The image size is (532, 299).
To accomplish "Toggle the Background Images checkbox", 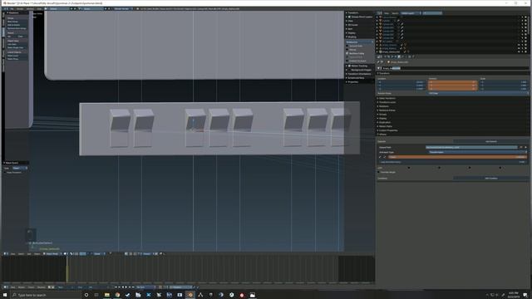I will (x=349, y=70).
